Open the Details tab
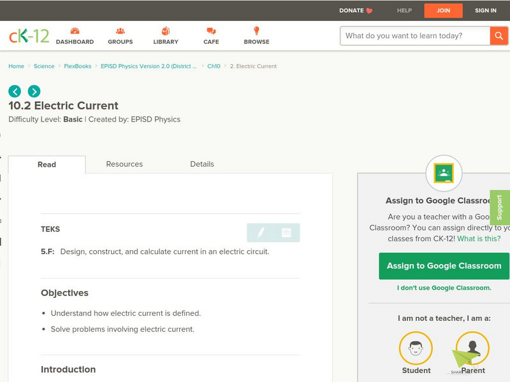510x382 pixels. [x=203, y=164]
